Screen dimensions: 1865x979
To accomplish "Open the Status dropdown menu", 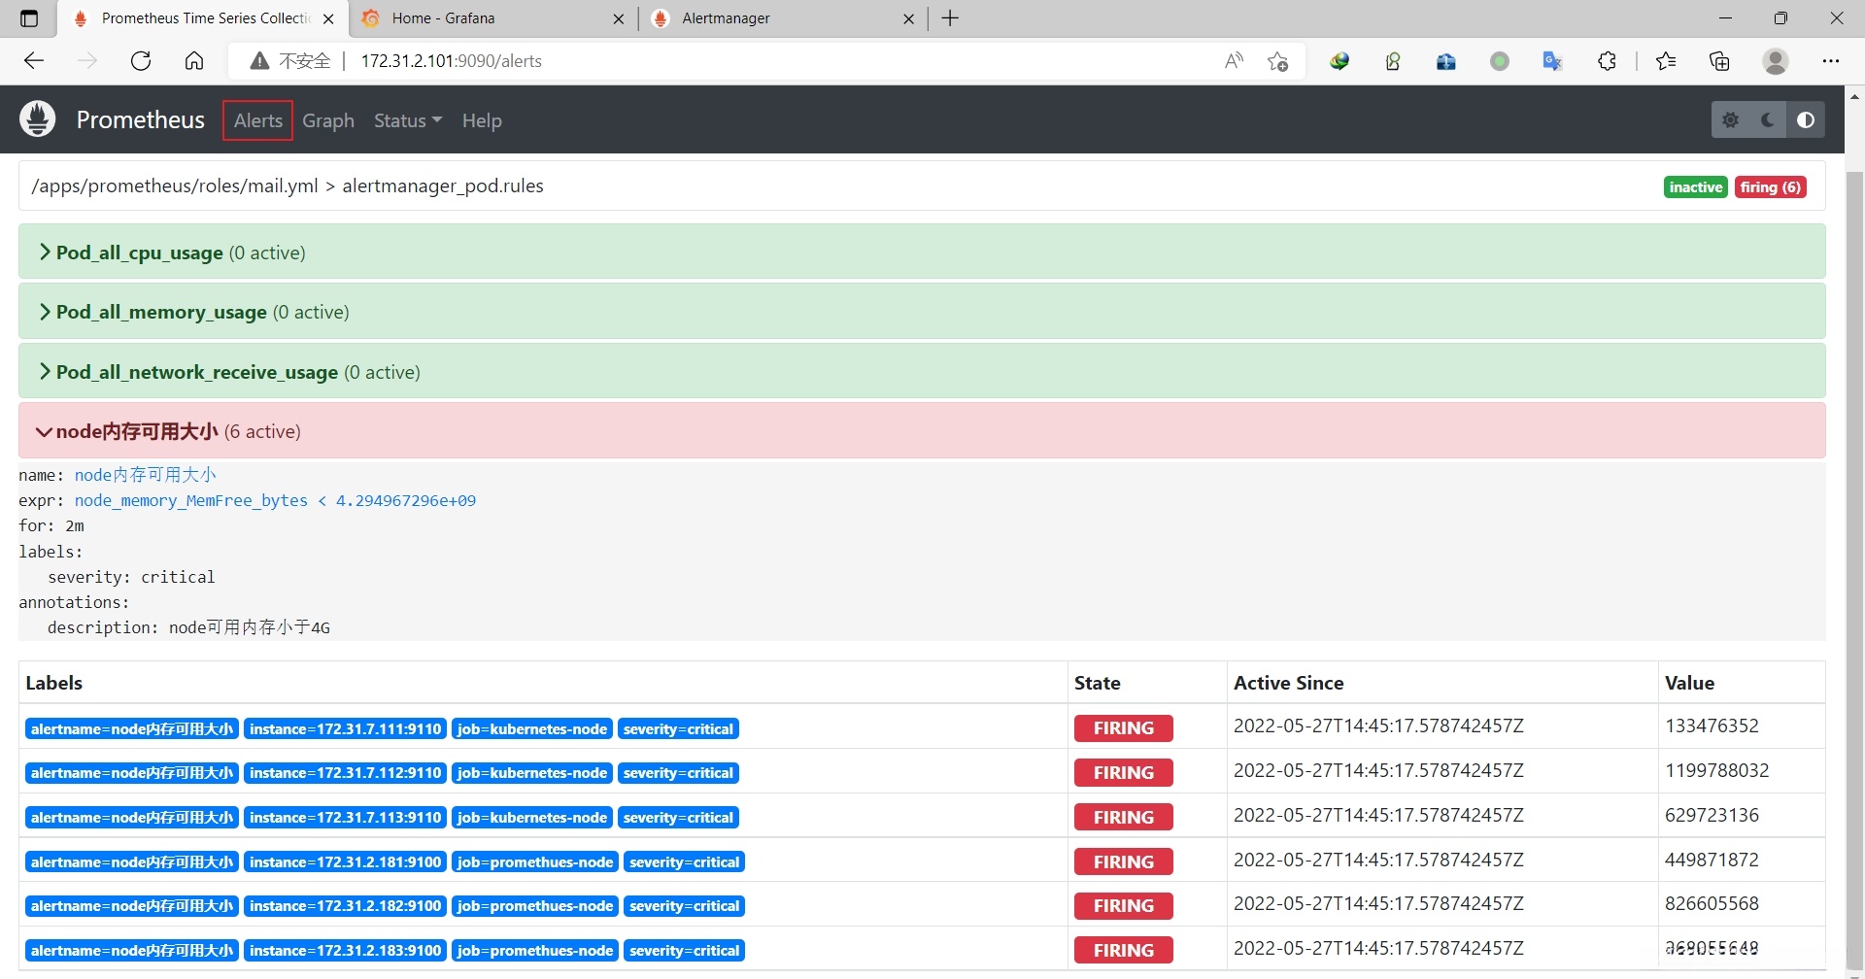I will [408, 120].
